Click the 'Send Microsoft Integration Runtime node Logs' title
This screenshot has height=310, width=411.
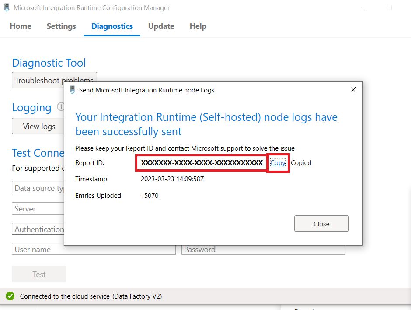pyautogui.click(x=146, y=90)
